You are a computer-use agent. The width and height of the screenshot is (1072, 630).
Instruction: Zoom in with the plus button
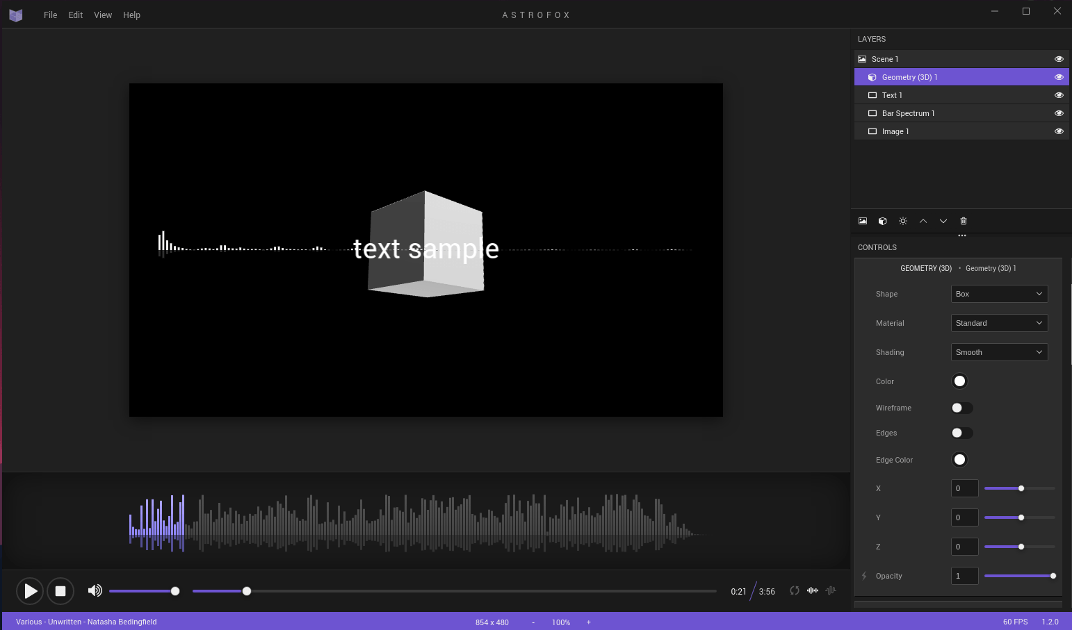point(589,622)
